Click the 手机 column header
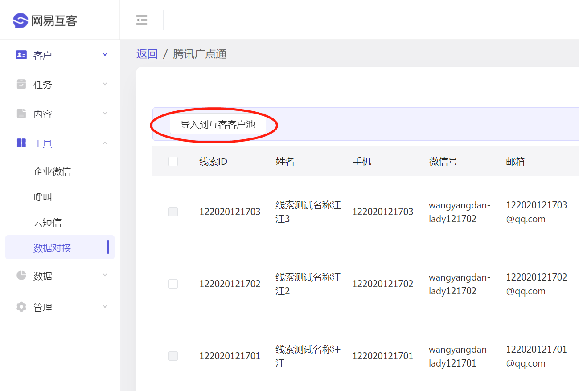This screenshot has width=579, height=391. click(362, 161)
